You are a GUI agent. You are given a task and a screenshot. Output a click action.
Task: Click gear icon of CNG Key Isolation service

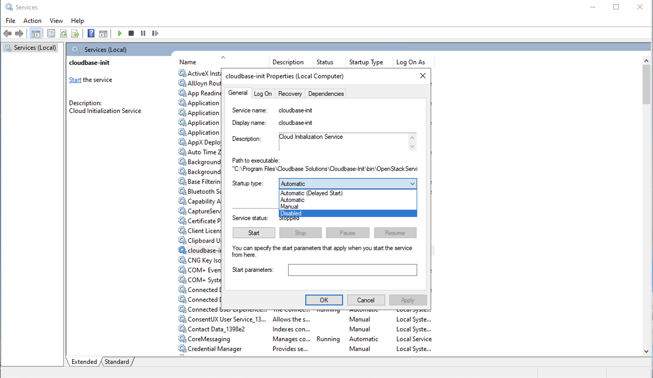pos(182,260)
